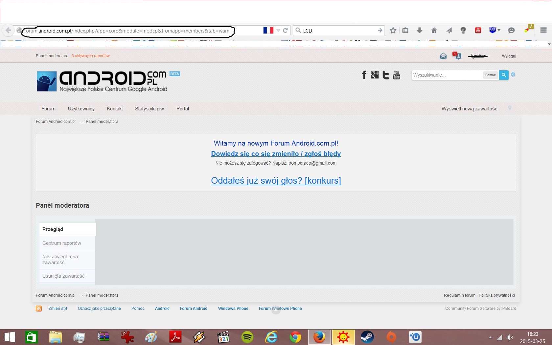
Task: Open the forum's YouTube channel icon
Action: click(397, 75)
